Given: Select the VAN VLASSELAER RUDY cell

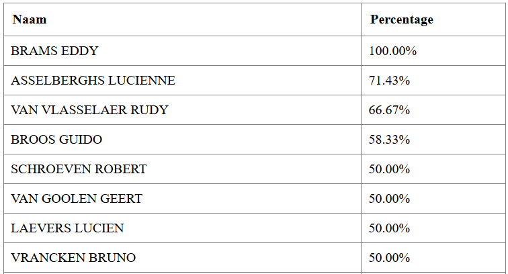Looking at the screenshot, I should [182, 109].
